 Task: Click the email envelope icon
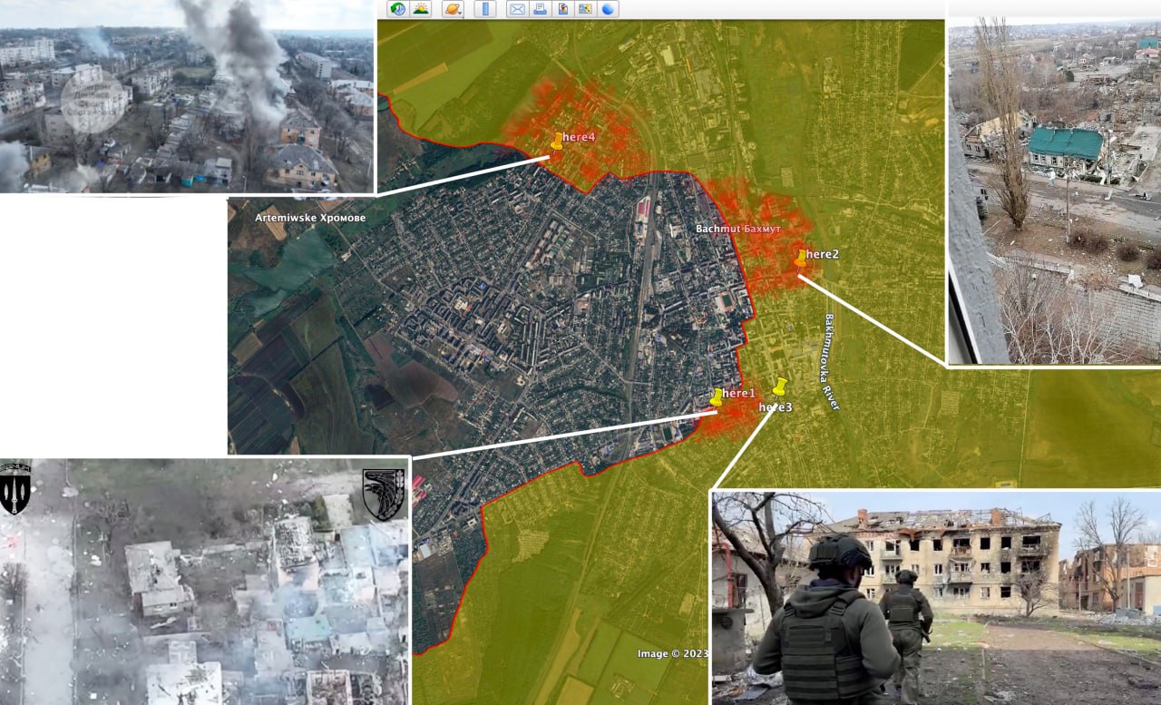(517, 9)
